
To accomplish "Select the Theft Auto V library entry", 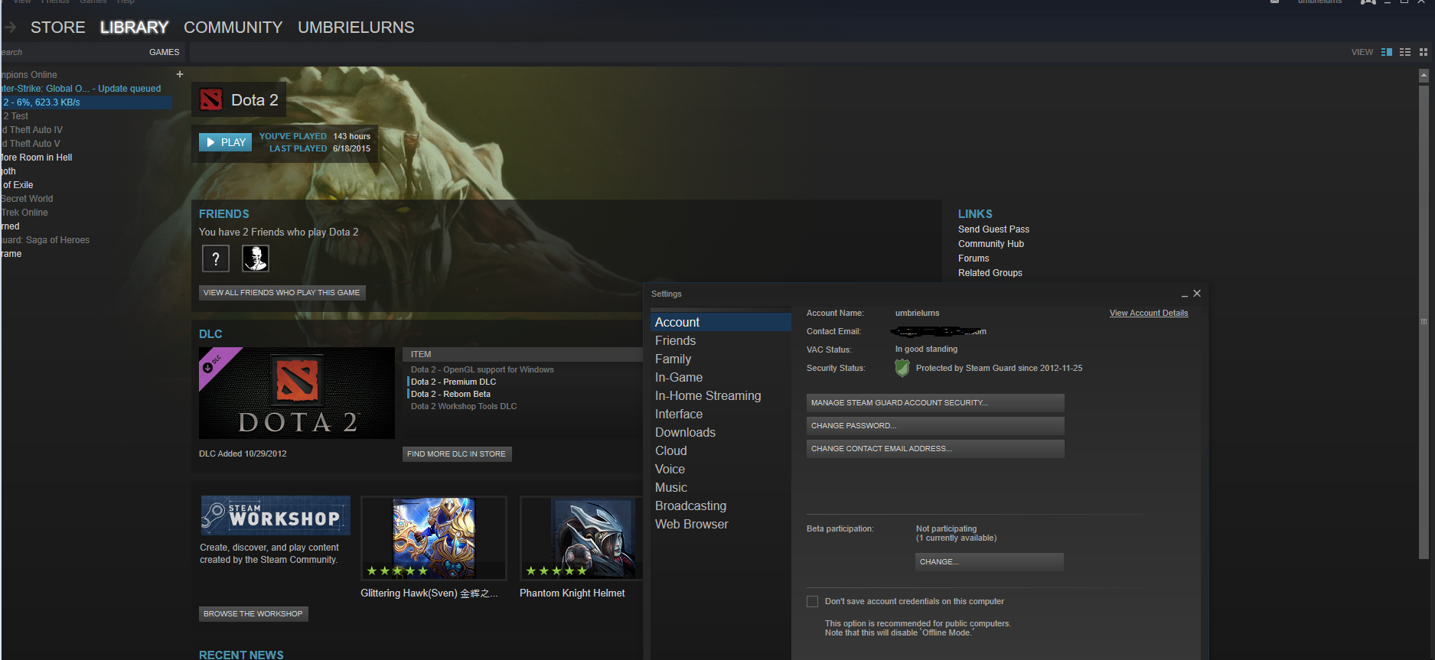I will coord(31,144).
